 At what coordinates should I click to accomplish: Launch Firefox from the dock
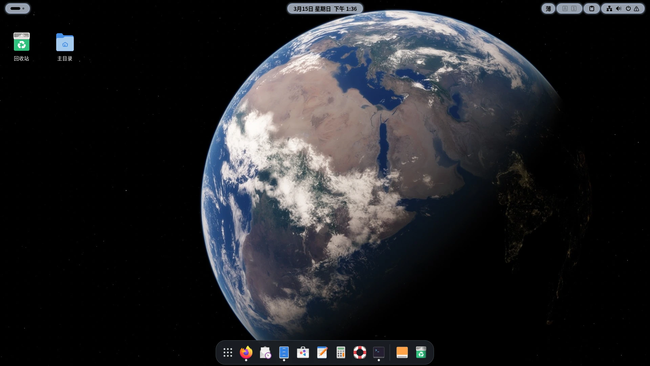point(246,352)
